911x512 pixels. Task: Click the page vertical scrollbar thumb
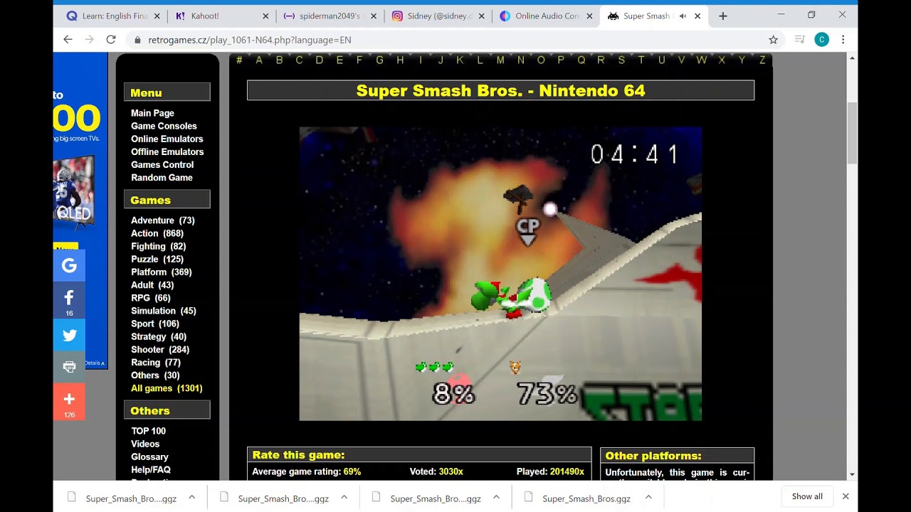click(852, 133)
